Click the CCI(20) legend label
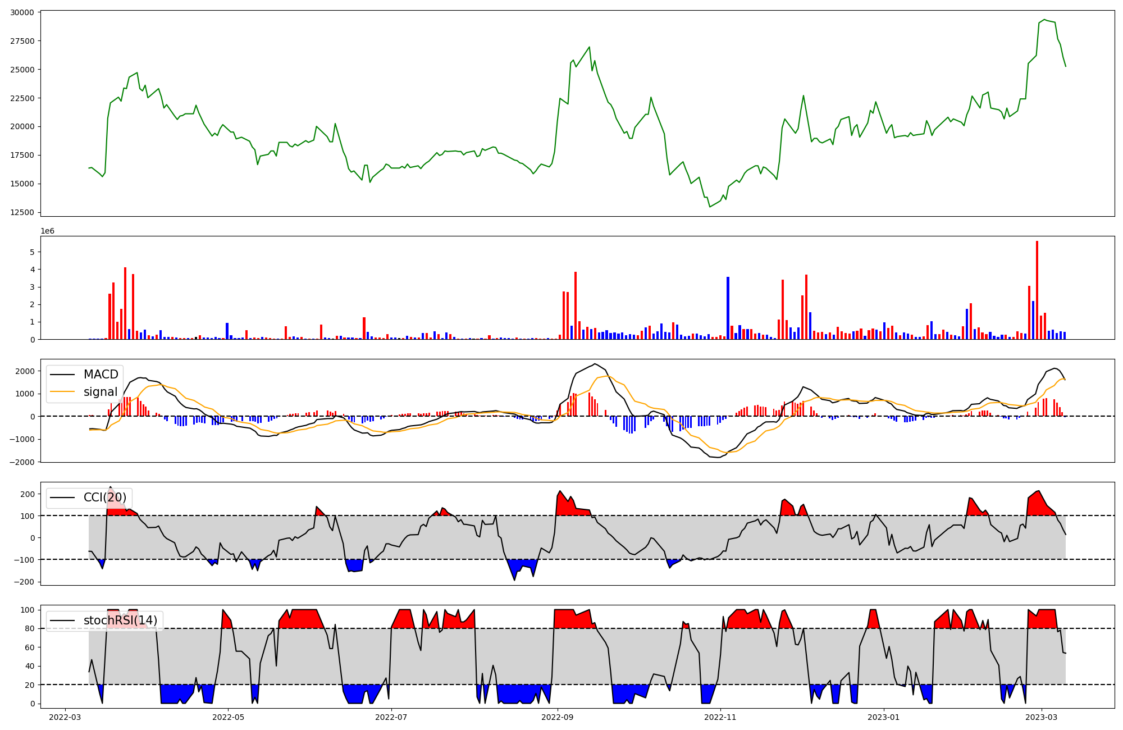 [x=105, y=498]
